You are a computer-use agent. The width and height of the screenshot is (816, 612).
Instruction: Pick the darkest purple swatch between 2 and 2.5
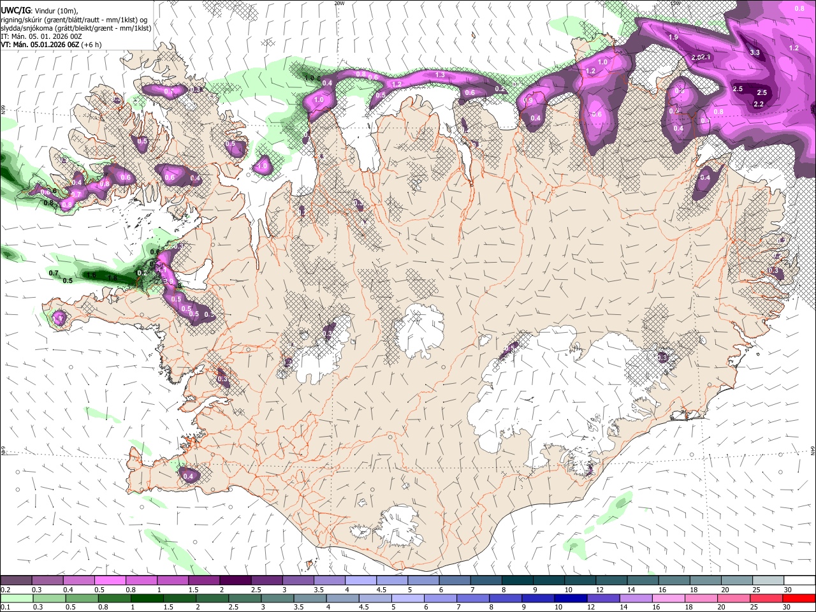click(x=235, y=581)
